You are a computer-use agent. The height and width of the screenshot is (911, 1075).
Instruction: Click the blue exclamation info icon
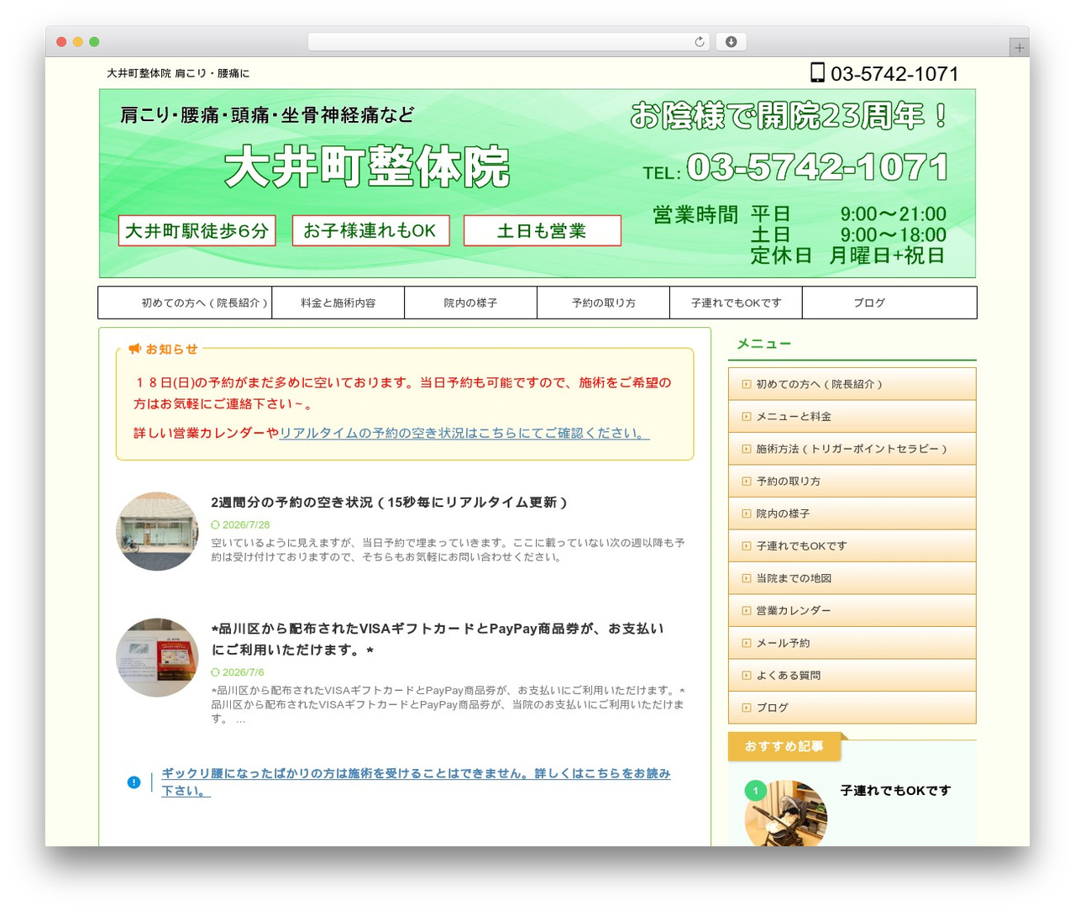tap(134, 782)
